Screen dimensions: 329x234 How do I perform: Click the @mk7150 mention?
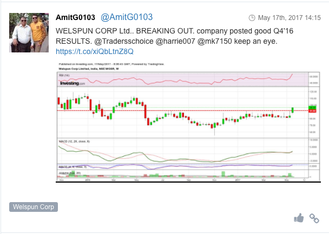point(215,41)
